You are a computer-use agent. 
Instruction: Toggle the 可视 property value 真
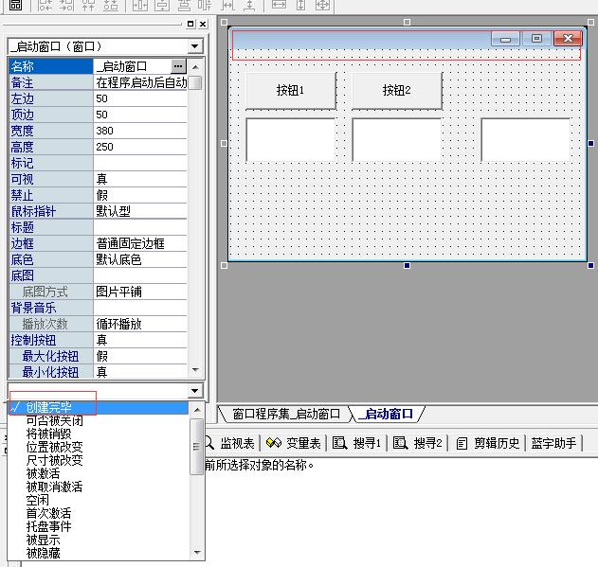point(140,179)
